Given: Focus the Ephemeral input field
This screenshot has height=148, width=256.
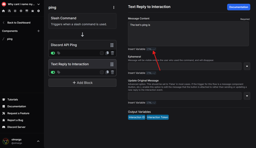Looking at the screenshot, I should pos(185,66).
